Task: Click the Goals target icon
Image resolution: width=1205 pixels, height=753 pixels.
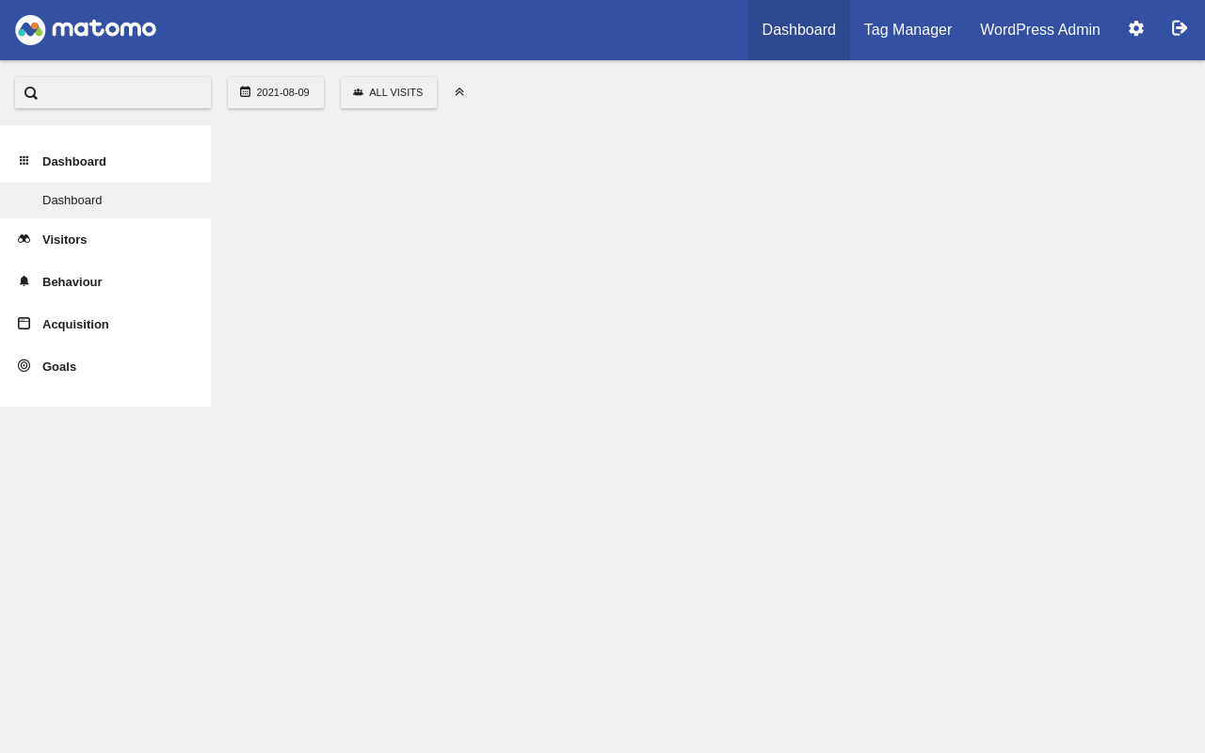Action: pos(24,366)
